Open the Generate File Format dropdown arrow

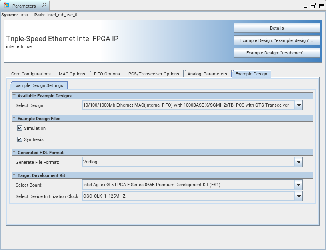pos(298,162)
